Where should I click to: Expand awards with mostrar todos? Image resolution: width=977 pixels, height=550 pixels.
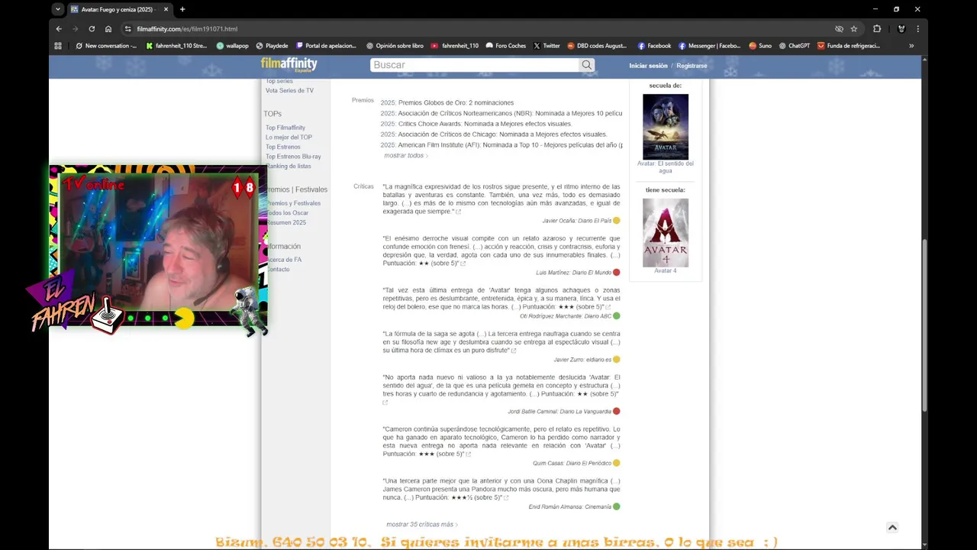click(405, 156)
